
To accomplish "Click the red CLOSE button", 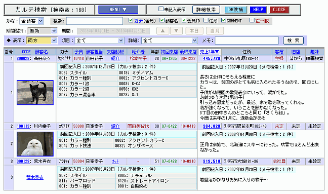I will point(279,10).
